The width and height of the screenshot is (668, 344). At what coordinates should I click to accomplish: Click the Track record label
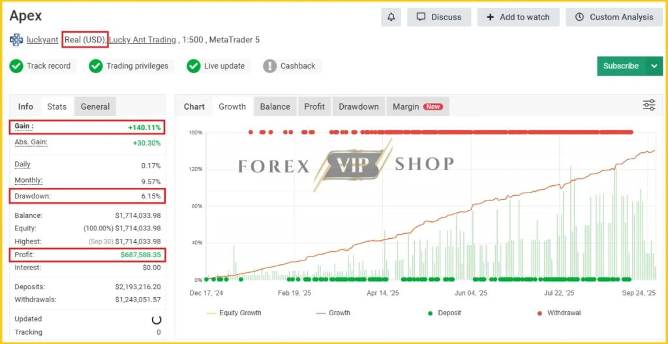click(x=48, y=66)
